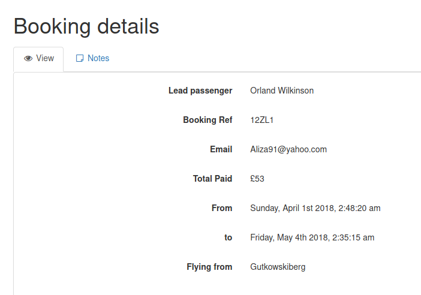
Task: Click the email Aliza91@yahoo.com
Action: 288,149
